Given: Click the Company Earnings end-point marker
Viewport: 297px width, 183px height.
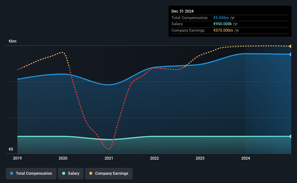Looking at the screenshot, I should pos(291,46).
